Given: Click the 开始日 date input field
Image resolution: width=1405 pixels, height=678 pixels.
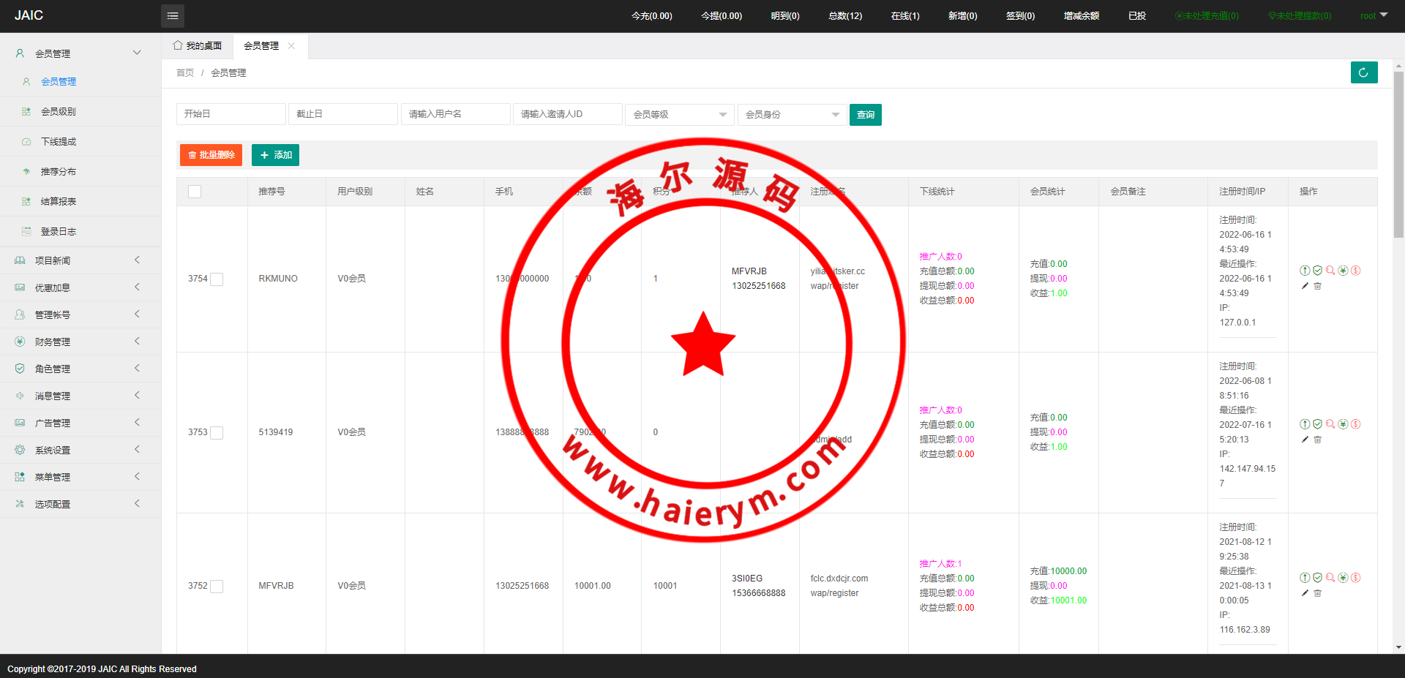Looking at the screenshot, I should coord(231,114).
